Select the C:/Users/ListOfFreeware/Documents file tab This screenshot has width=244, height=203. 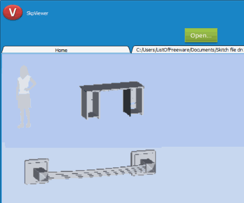pyautogui.click(x=188, y=50)
